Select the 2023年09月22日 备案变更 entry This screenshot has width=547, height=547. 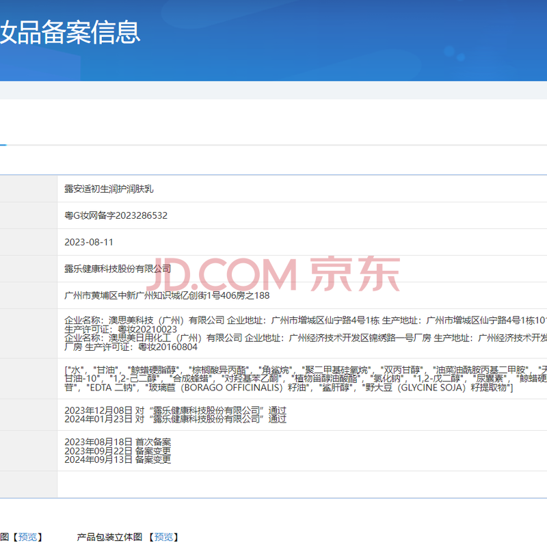pos(118,451)
